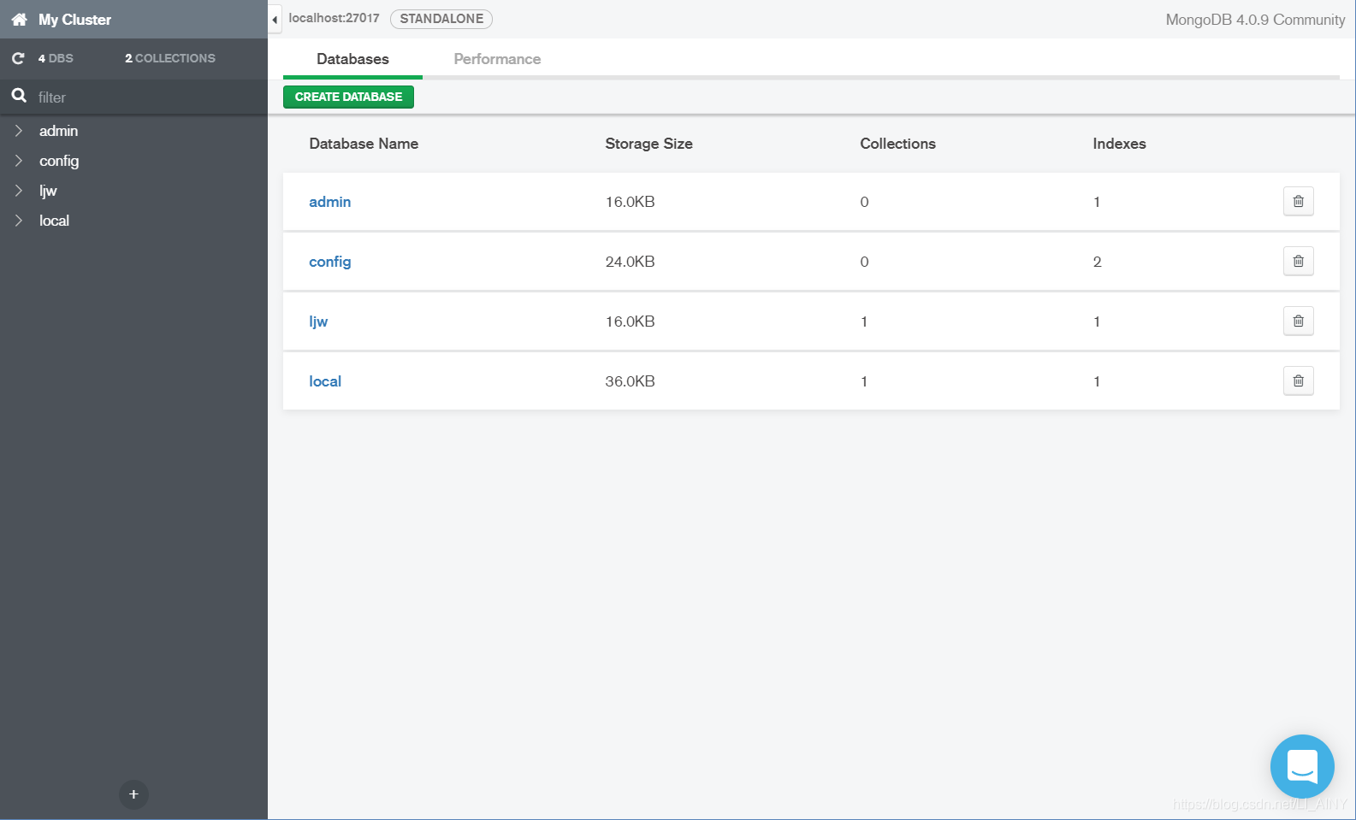The width and height of the screenshot is (1356, 820).
Task: Select local in the sidebar tree
Action: (54, 221)
